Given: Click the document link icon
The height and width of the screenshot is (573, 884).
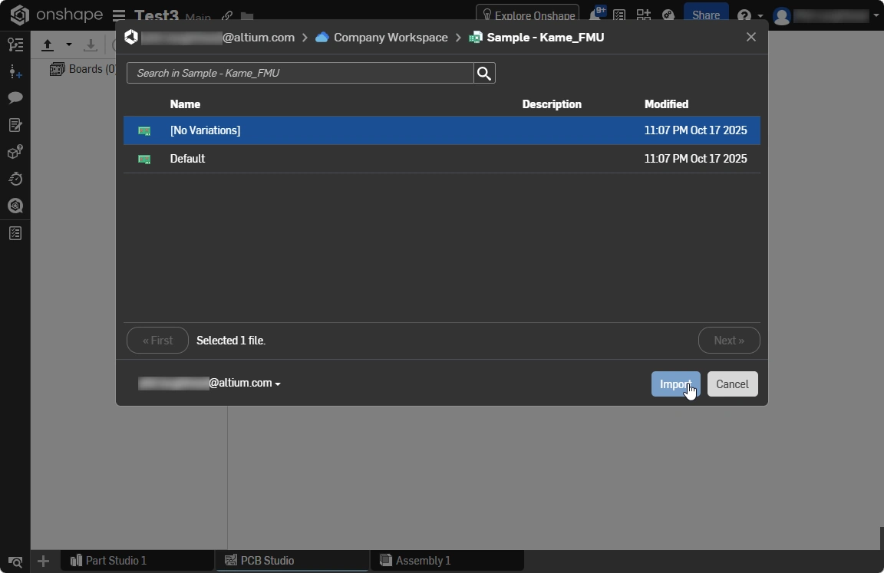Looking at the screenshot, I should (227, 16).
